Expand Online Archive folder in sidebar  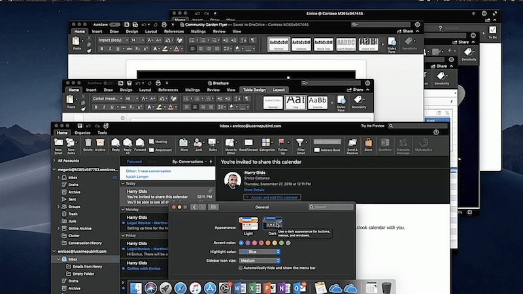(59, 229)
